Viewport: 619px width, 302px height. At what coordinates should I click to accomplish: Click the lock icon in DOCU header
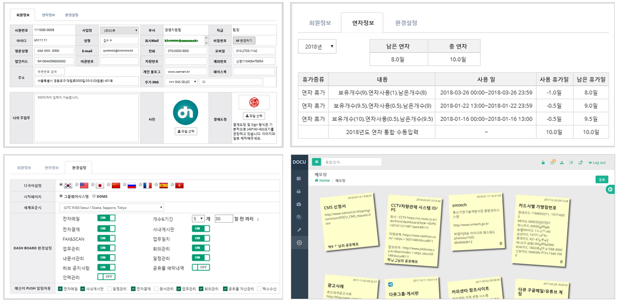543,162
